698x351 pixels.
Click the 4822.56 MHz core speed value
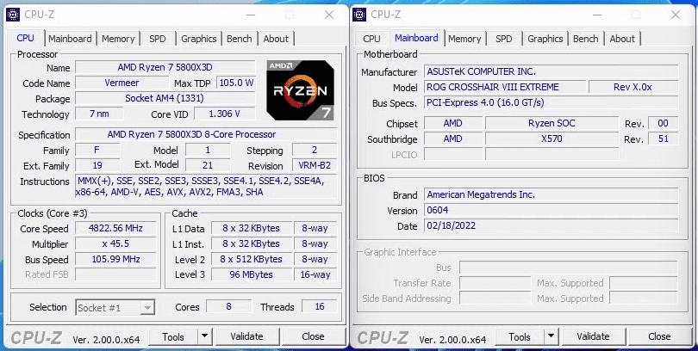(x=115, y=228)
